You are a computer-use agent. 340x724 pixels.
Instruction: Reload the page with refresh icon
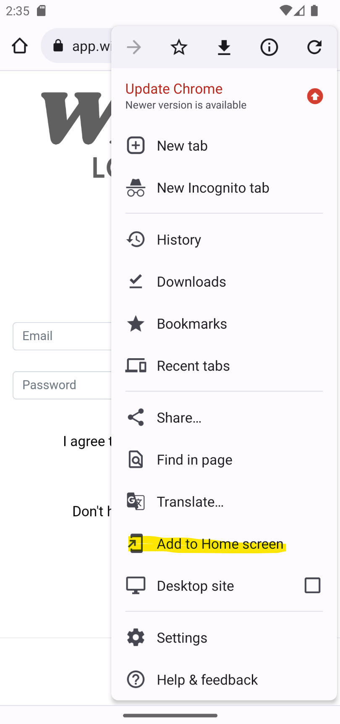click(314, 47)
